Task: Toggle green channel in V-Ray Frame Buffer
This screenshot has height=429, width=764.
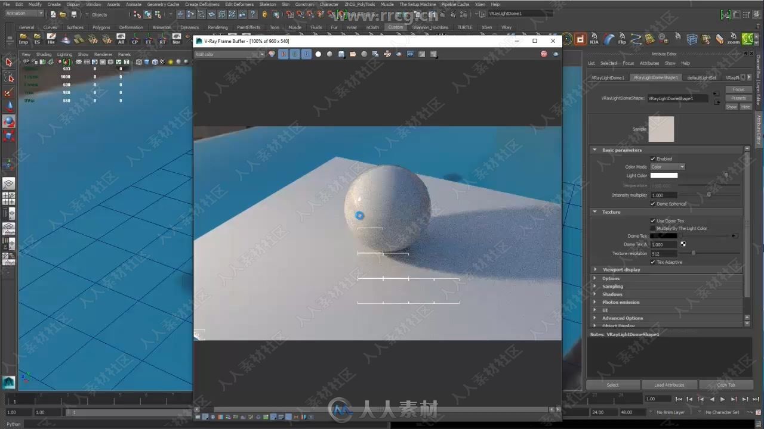Action: [x=295, y=54]
